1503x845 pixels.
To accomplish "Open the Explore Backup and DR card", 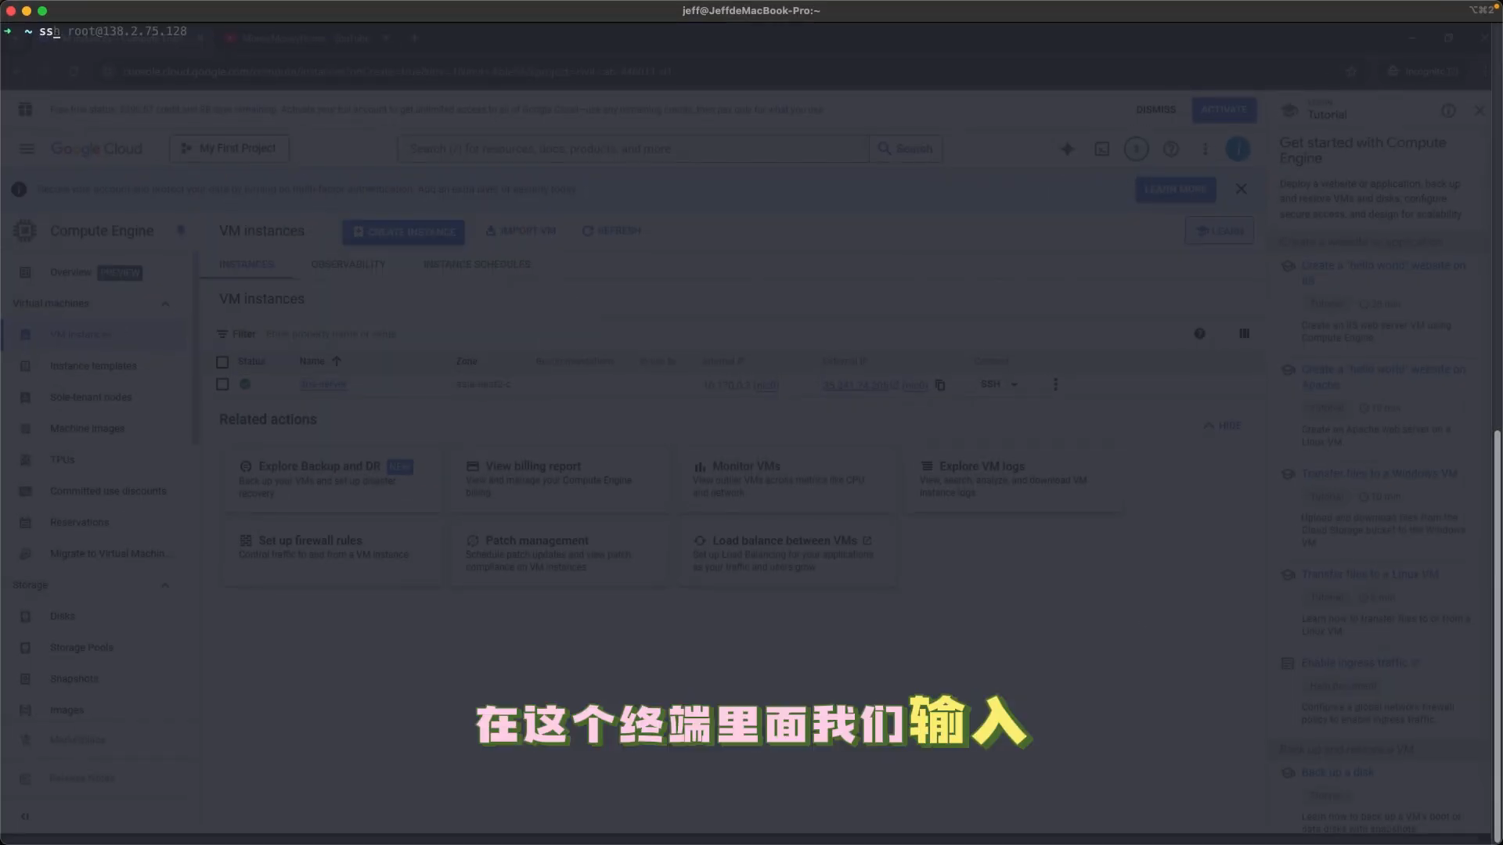I will click(333, 479).
